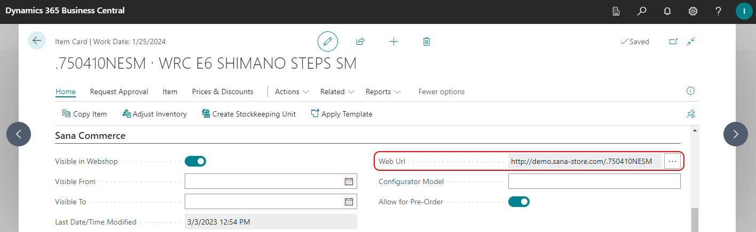Click the Copy Item button

pos(85,114)
